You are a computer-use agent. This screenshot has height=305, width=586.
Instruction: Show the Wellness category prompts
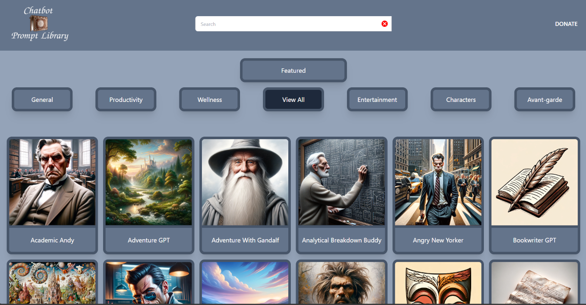pyautogui.click(x=210, y=100)
